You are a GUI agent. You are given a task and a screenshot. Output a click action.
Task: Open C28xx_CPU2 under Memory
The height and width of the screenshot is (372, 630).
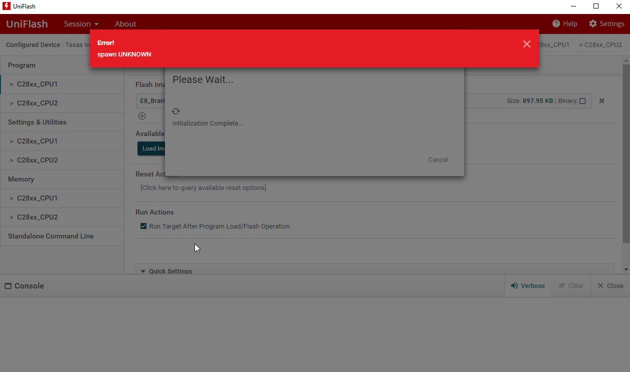(x=62, y=217)
